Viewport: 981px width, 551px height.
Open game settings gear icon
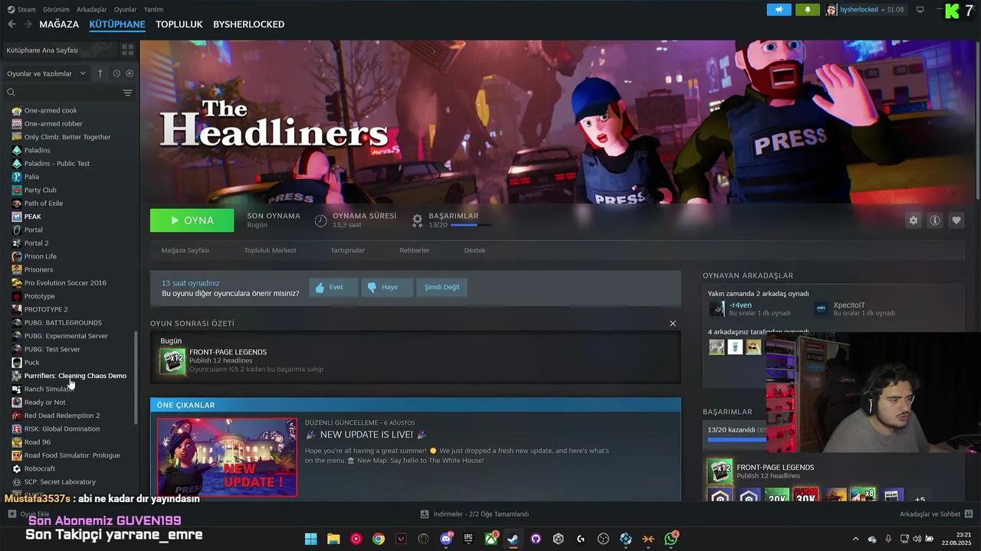(914, 220)
